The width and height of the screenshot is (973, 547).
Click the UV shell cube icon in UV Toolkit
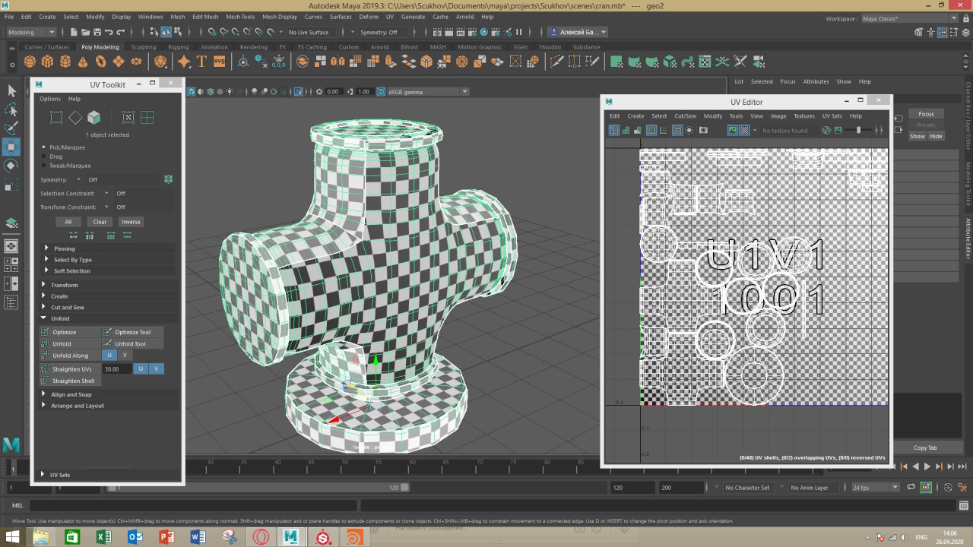pyautogui.click(x=93, y=117)
